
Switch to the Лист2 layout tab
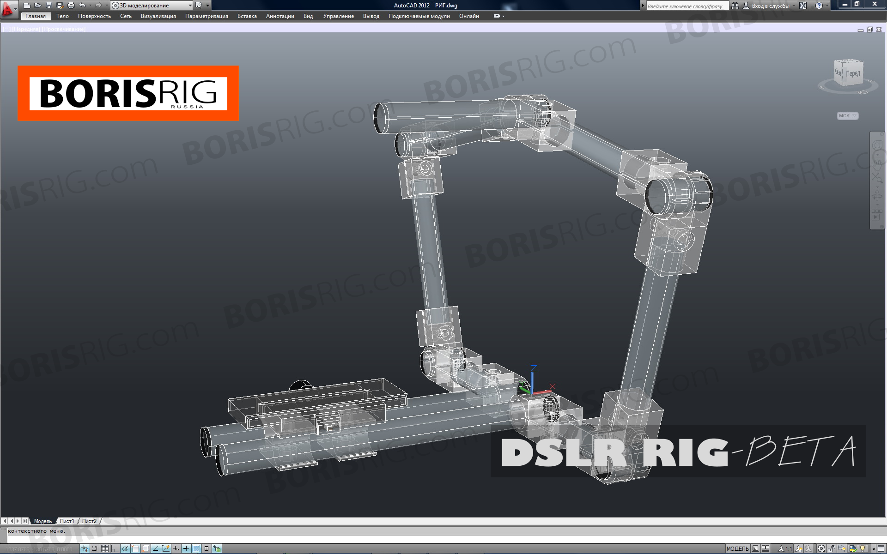click(x=89, y=521)
